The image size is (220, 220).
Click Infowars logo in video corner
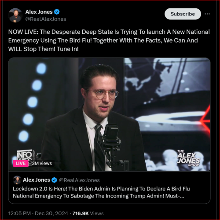click(x=25, y=155)
